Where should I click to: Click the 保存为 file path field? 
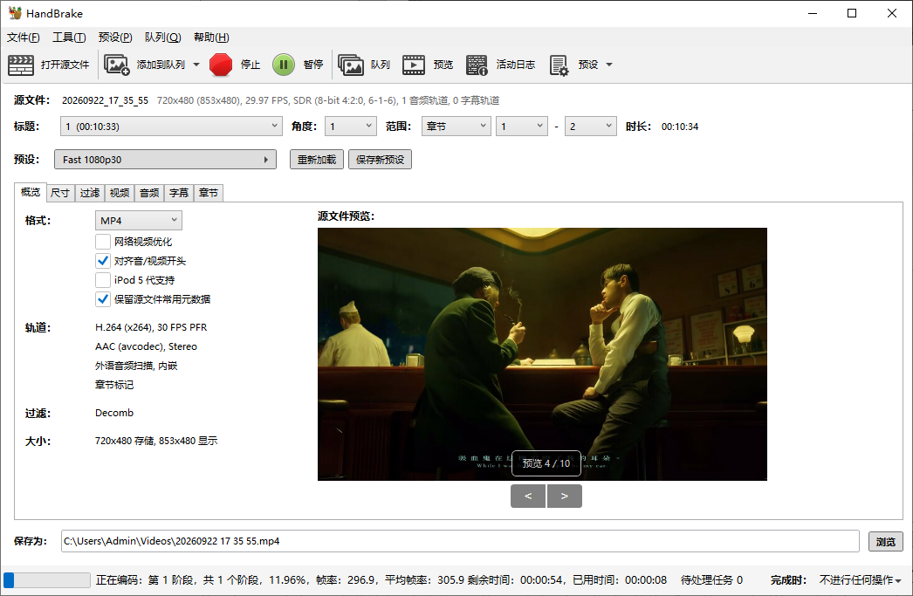point(460,541)
